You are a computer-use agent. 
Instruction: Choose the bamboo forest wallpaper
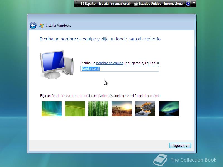click(x=98, y=109)
